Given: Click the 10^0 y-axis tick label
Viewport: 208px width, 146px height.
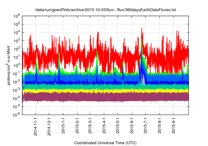Looking at the screenshot, I should (x=17, y=66).
